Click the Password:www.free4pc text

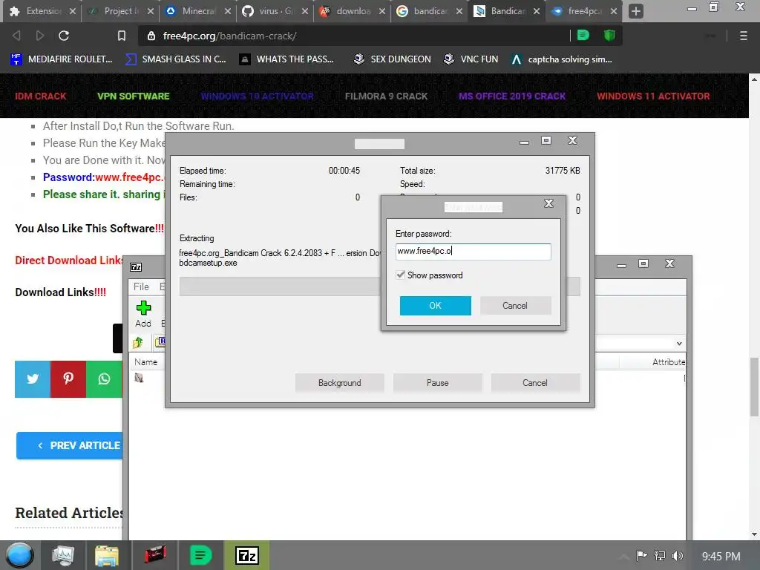click(104, 177)
